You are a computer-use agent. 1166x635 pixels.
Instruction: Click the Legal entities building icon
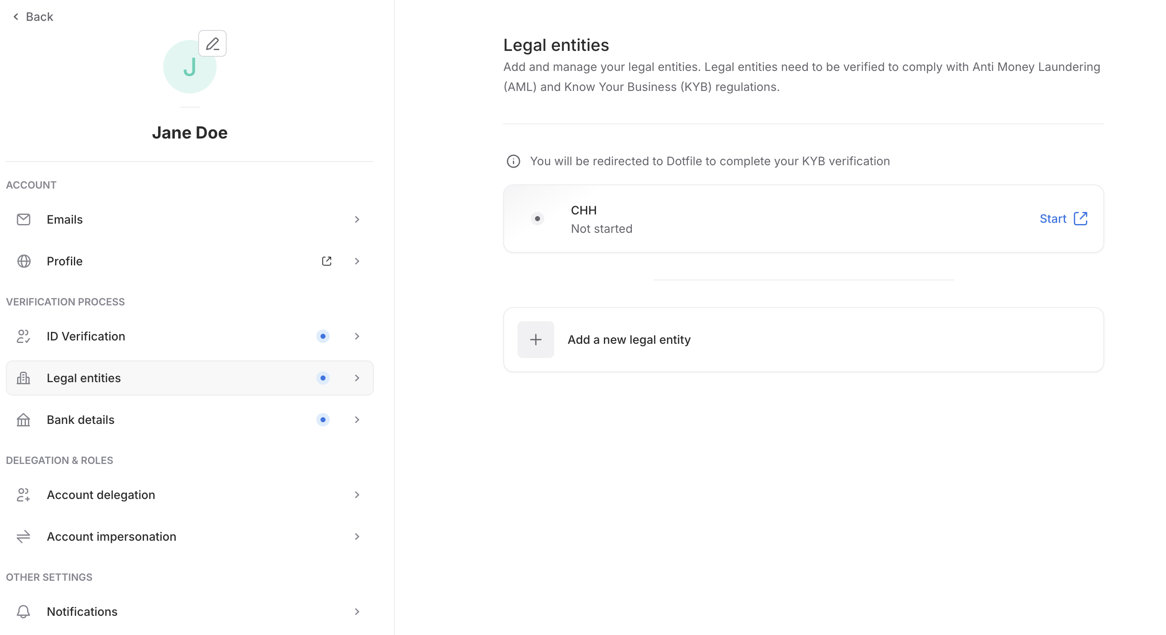(23, 378)
